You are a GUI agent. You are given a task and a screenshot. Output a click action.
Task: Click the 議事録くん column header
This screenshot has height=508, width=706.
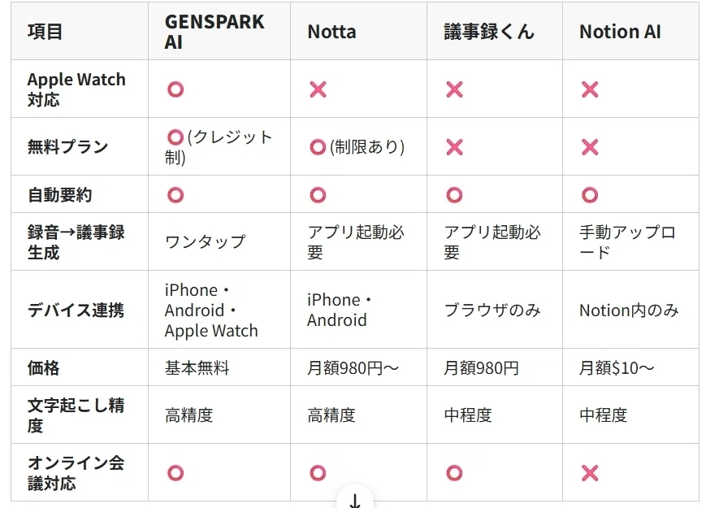[x=489, y=32]
